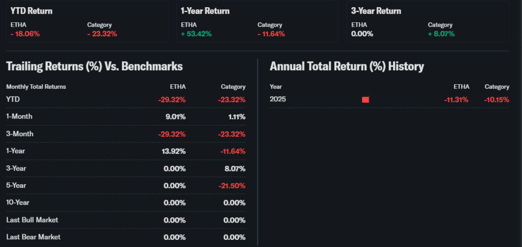Select the 3-Year Return card heading
Image resolution: width=522 pixels, height=247 pixels.
[x=376, y=11]
